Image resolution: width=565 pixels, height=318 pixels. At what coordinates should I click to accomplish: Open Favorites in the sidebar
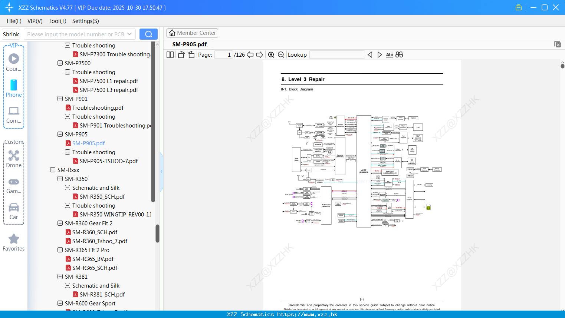14,243
